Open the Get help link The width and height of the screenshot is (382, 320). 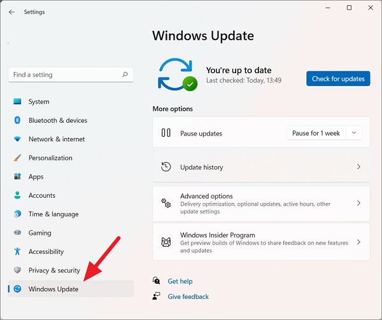click(180, 281)
